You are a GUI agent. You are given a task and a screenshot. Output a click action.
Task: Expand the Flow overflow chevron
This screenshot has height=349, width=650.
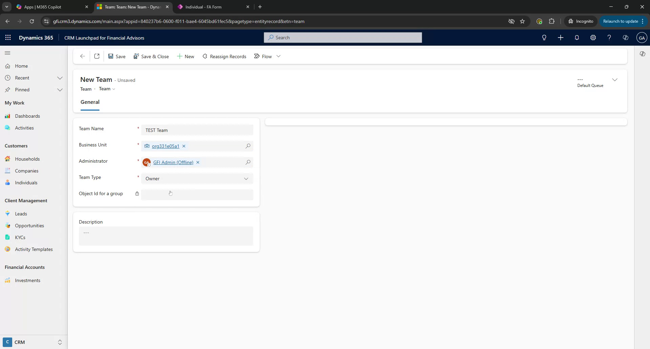coord(278,56)
